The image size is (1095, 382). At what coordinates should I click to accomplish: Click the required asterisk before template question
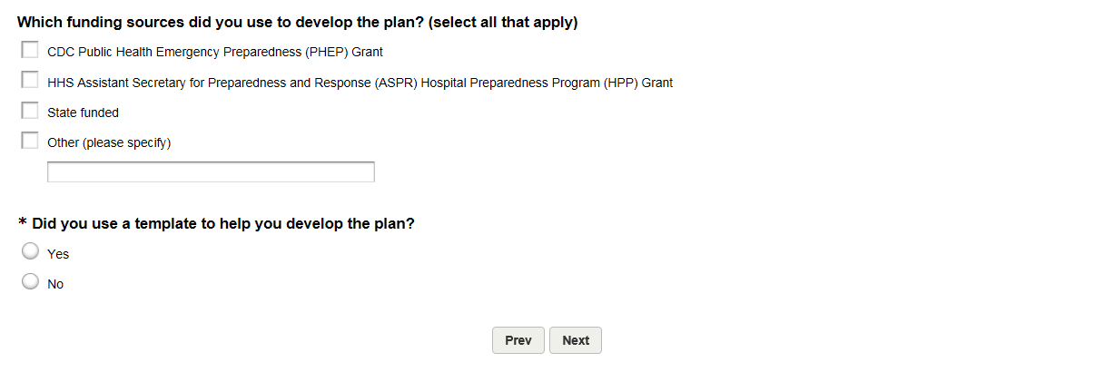pyautogui.click(x=23, y=224)
